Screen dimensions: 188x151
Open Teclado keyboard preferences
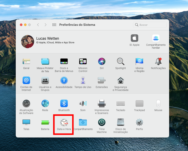click(x=120, y=104)
